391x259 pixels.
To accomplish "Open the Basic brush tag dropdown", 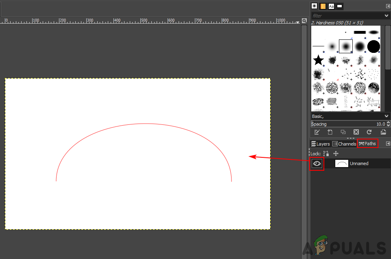I will pyautogui.click(x=387, y=116).
